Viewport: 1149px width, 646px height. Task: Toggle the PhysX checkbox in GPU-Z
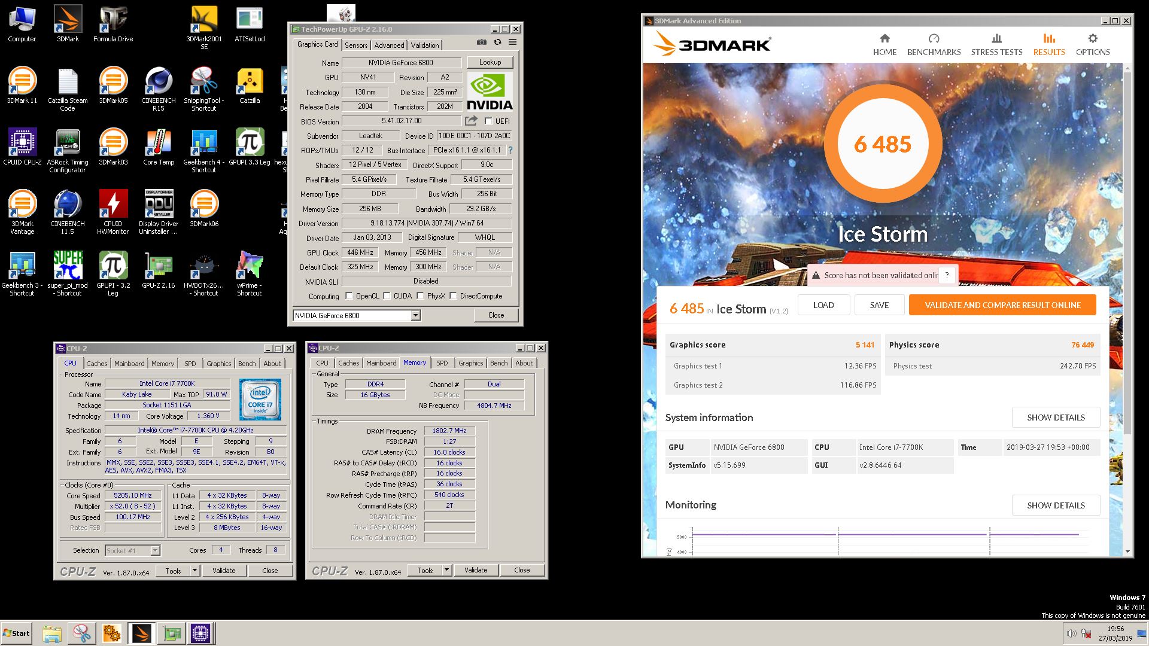pos(421,296)
